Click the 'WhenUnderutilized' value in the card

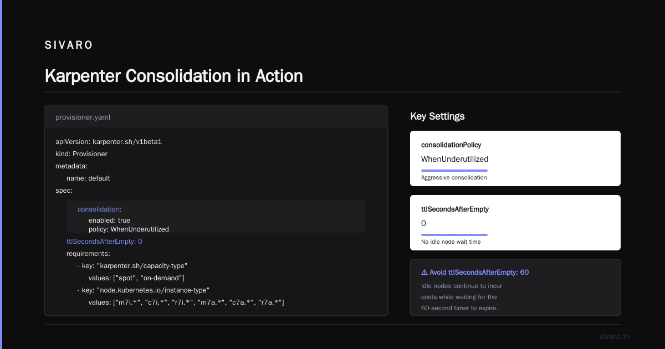[x=454, y=159]
